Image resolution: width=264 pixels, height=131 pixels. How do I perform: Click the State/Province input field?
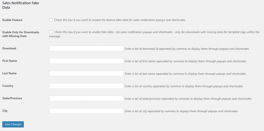click(86, 98)
